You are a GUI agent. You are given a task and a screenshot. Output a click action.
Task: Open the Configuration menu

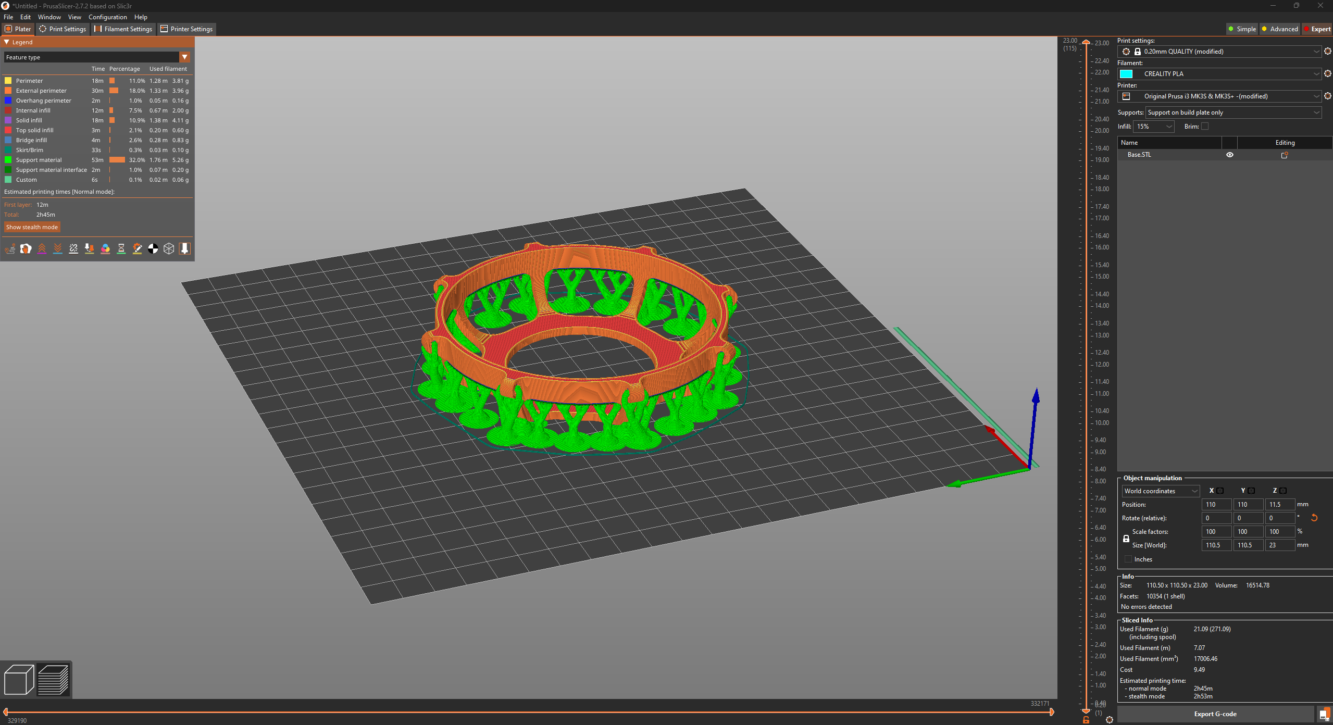pyautogui.click(x=108, y=17)
